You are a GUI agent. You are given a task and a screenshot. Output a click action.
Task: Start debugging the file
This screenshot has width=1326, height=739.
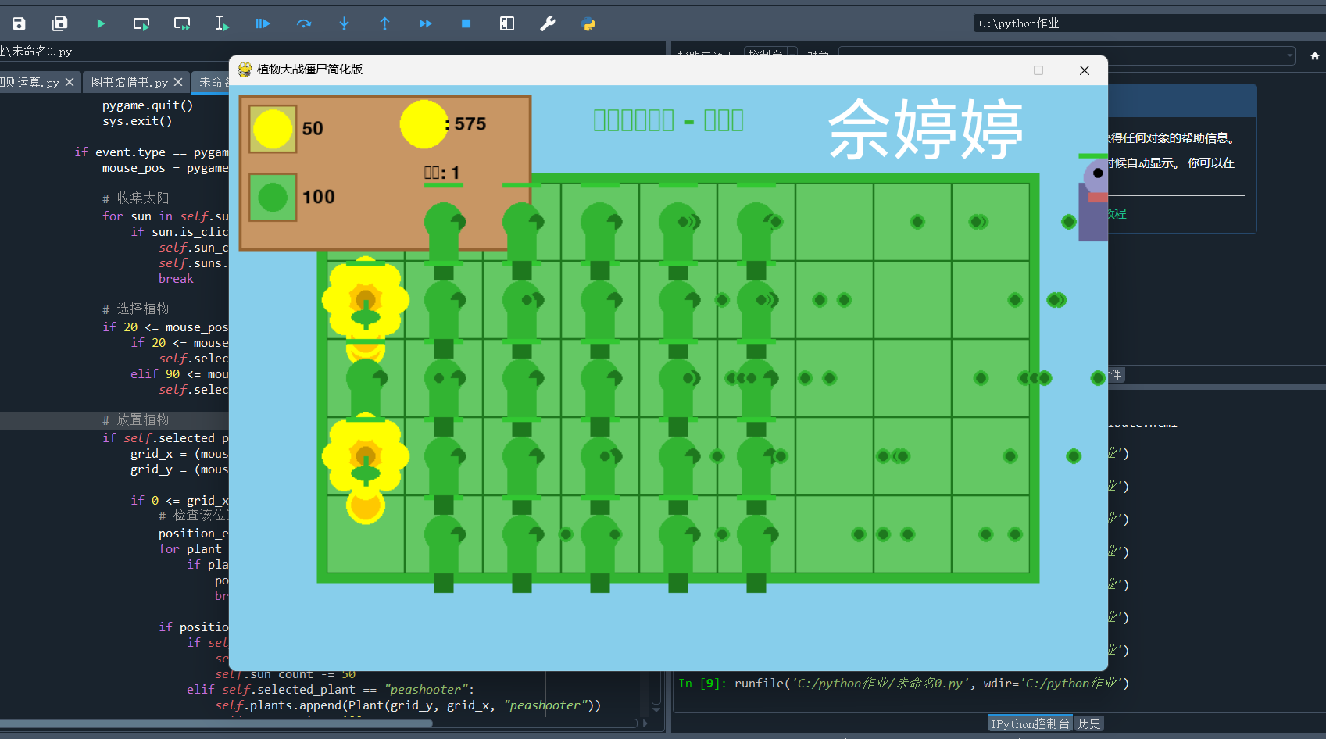(x=263, y=23)
